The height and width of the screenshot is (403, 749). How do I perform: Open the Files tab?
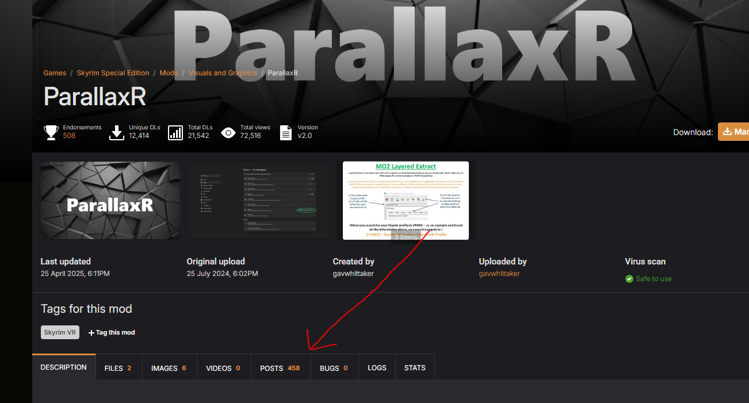(118, 368)
